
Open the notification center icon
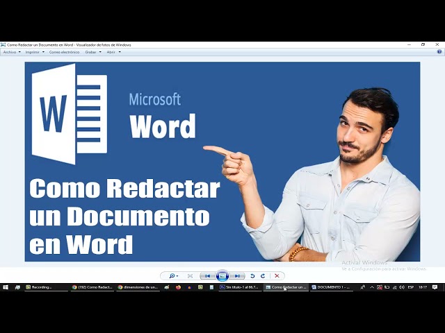[x=435, y=287]
